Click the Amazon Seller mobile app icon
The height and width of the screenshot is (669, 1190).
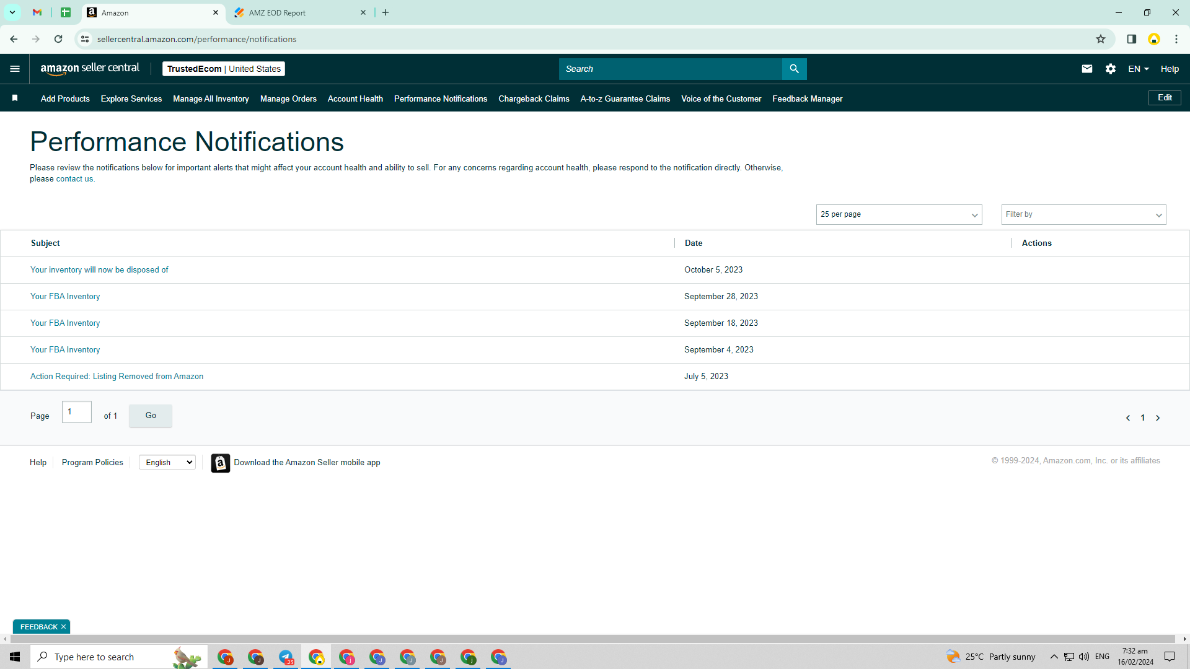click(x=220, y=463)
